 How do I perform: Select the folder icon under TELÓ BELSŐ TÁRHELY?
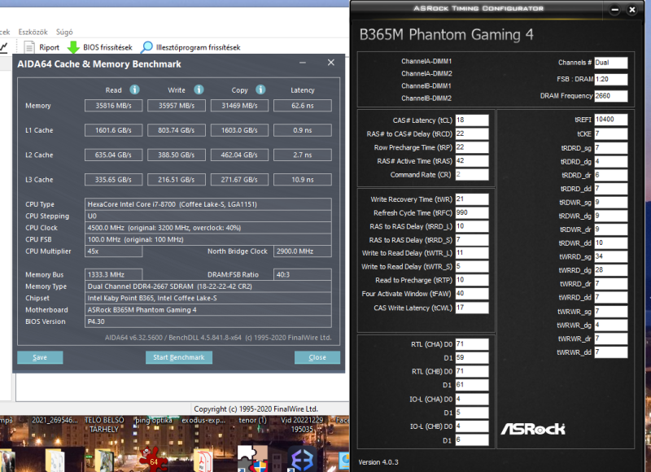pos(104,461)
